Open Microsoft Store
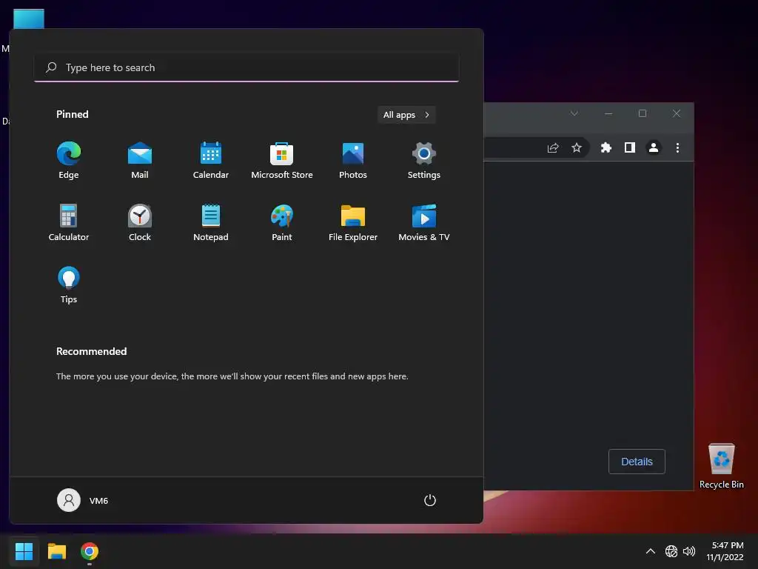Image resolution: width=758 pixels, height=569 pixels. 282,161
